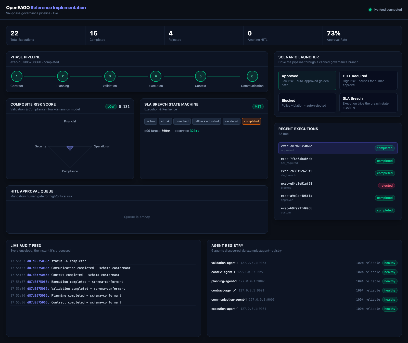Click phase 4 Execution circle
408x343 pixels.
(x=156, y=76)
